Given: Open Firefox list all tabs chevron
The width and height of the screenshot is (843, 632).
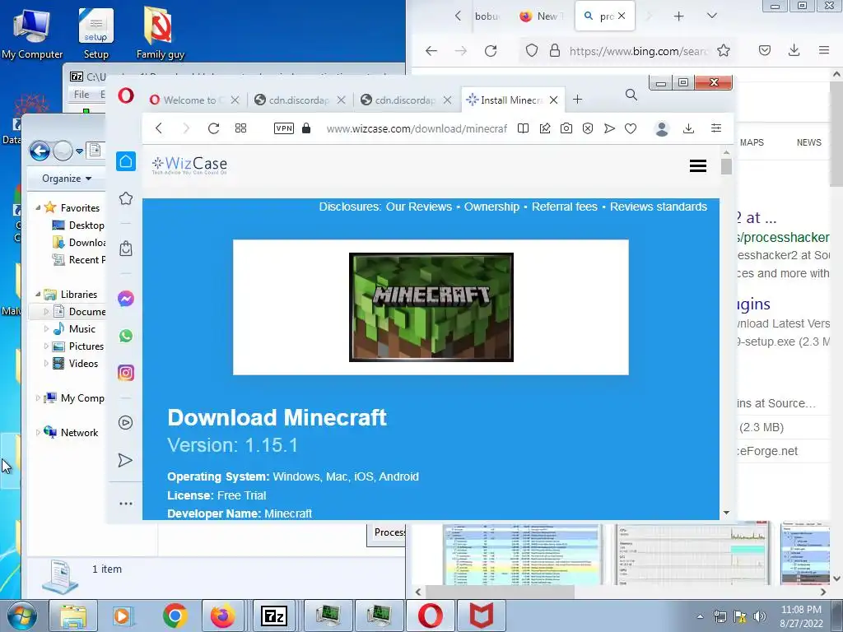Looking at the screenshot, I should 712,16.
